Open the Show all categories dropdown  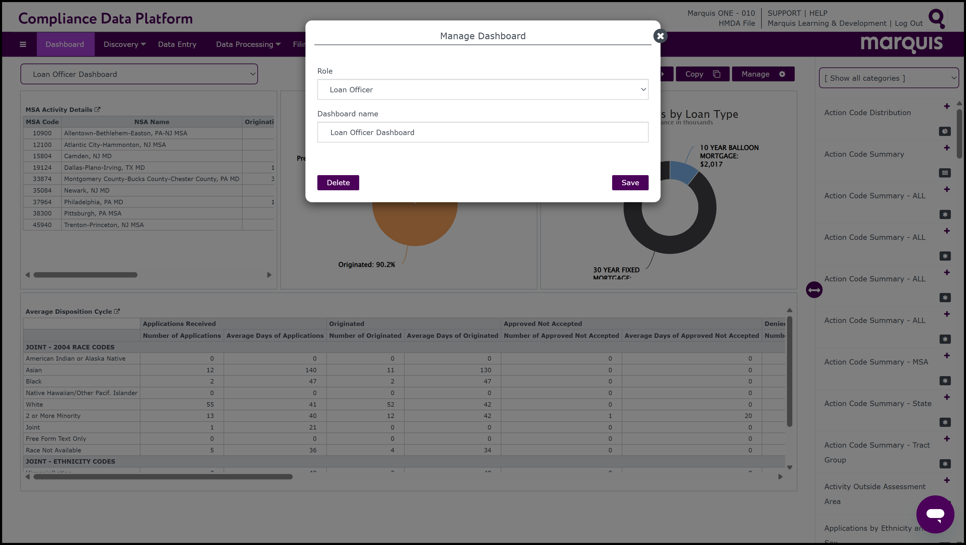889,78
